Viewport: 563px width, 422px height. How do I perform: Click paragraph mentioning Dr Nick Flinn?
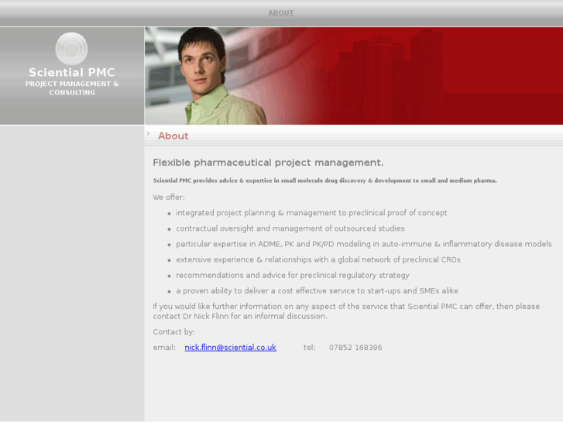[x=346, y=311]
